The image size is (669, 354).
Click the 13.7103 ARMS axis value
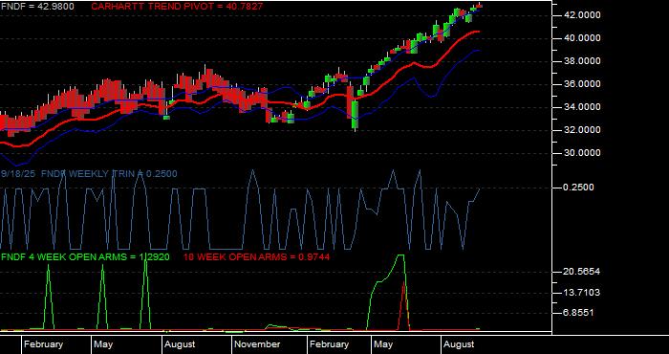(x=582, y=293)
